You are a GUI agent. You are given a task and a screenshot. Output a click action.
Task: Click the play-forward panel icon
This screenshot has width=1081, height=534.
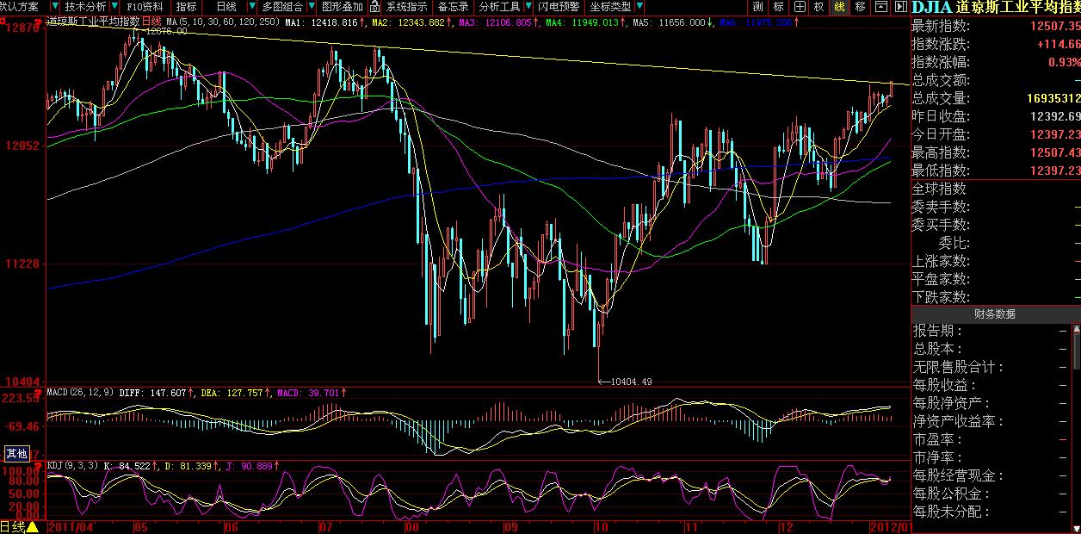[x=900, y=7]
